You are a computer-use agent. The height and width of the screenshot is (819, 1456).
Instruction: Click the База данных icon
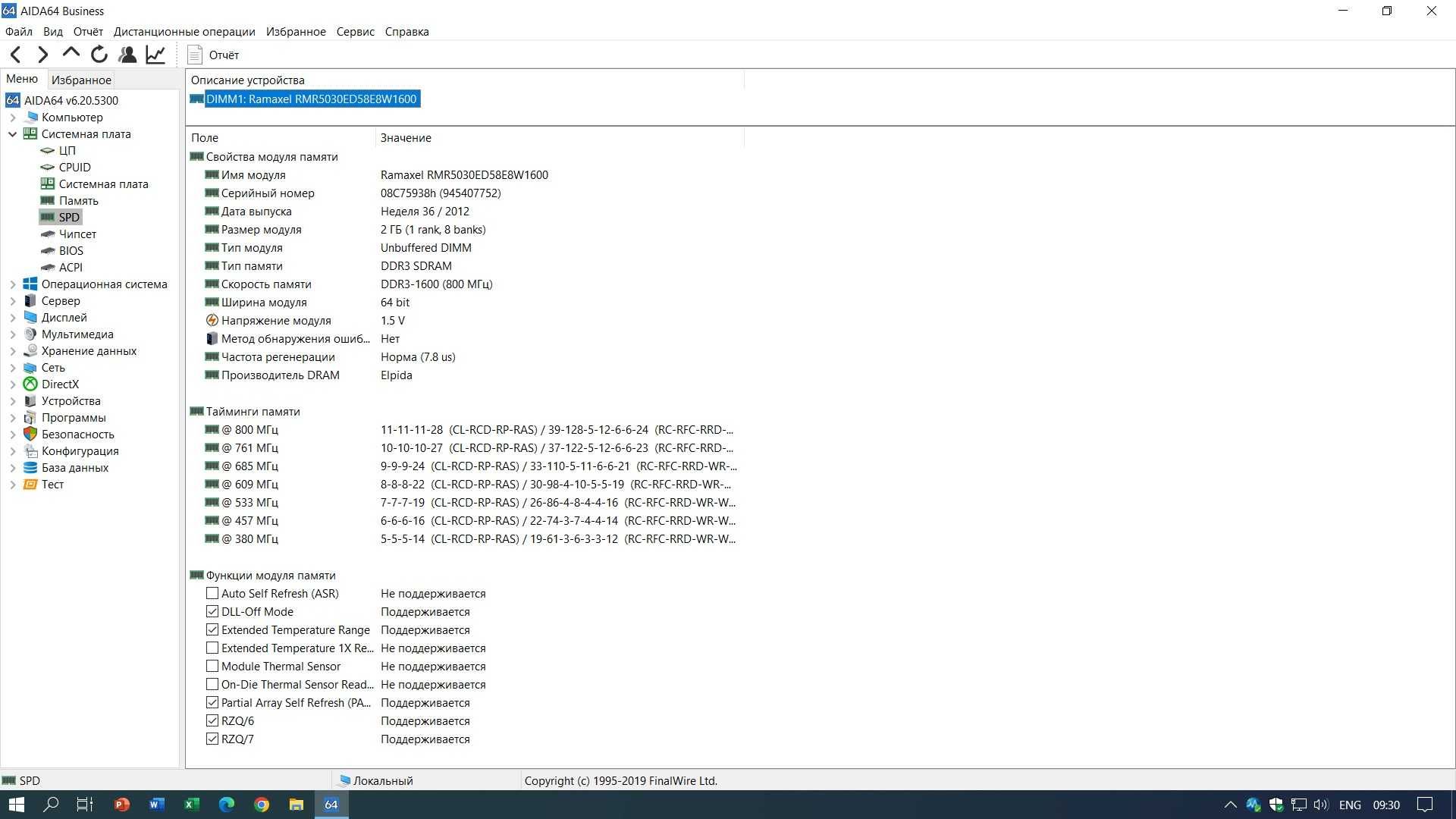pos(30,468)
